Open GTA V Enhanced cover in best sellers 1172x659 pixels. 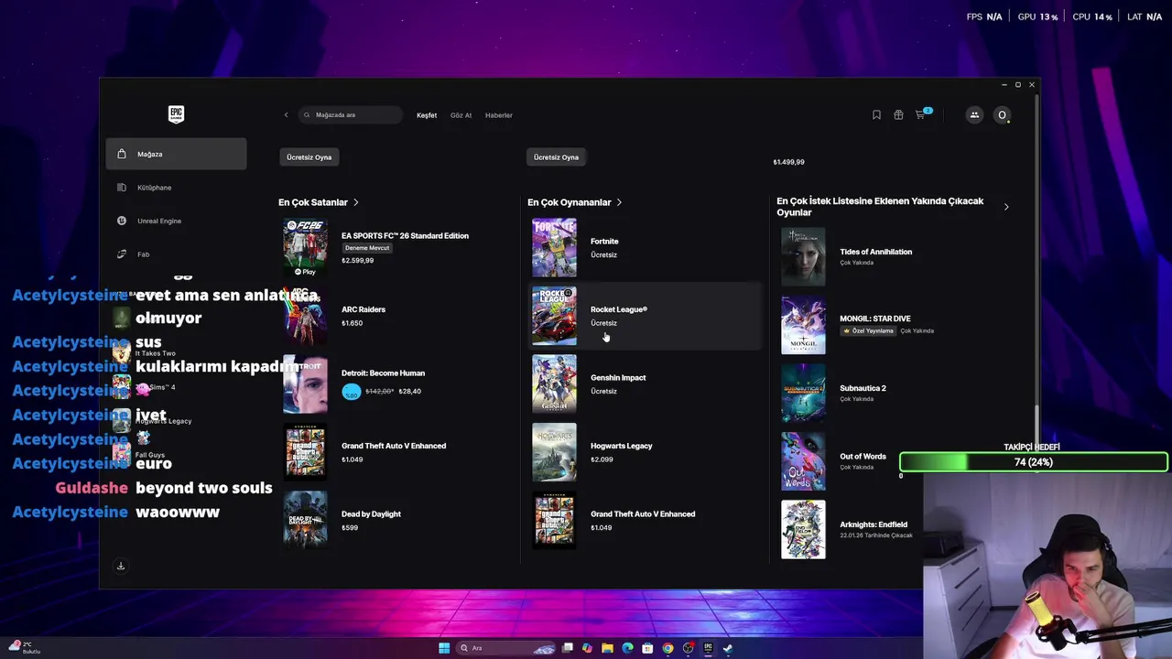(x=305, y=452)
